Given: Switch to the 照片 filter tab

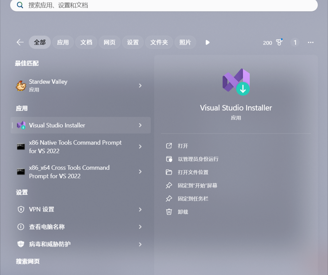Looking at the screenshot, I should pos(185,42).
